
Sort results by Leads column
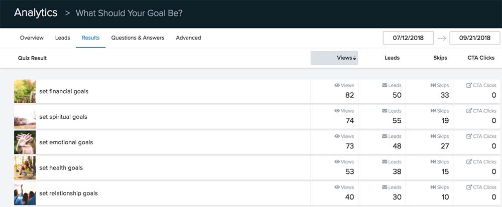[x=392, y=58]
